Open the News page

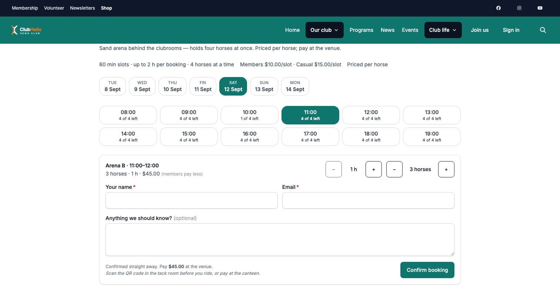(387, 30)
